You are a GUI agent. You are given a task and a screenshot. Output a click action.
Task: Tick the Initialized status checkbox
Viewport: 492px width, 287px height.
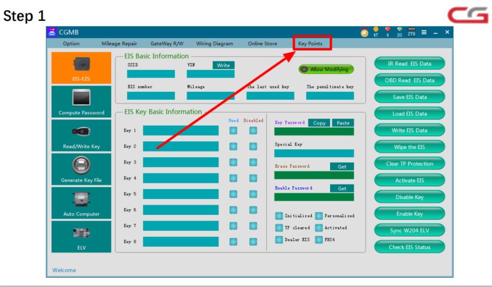click(x=279, y=216)
